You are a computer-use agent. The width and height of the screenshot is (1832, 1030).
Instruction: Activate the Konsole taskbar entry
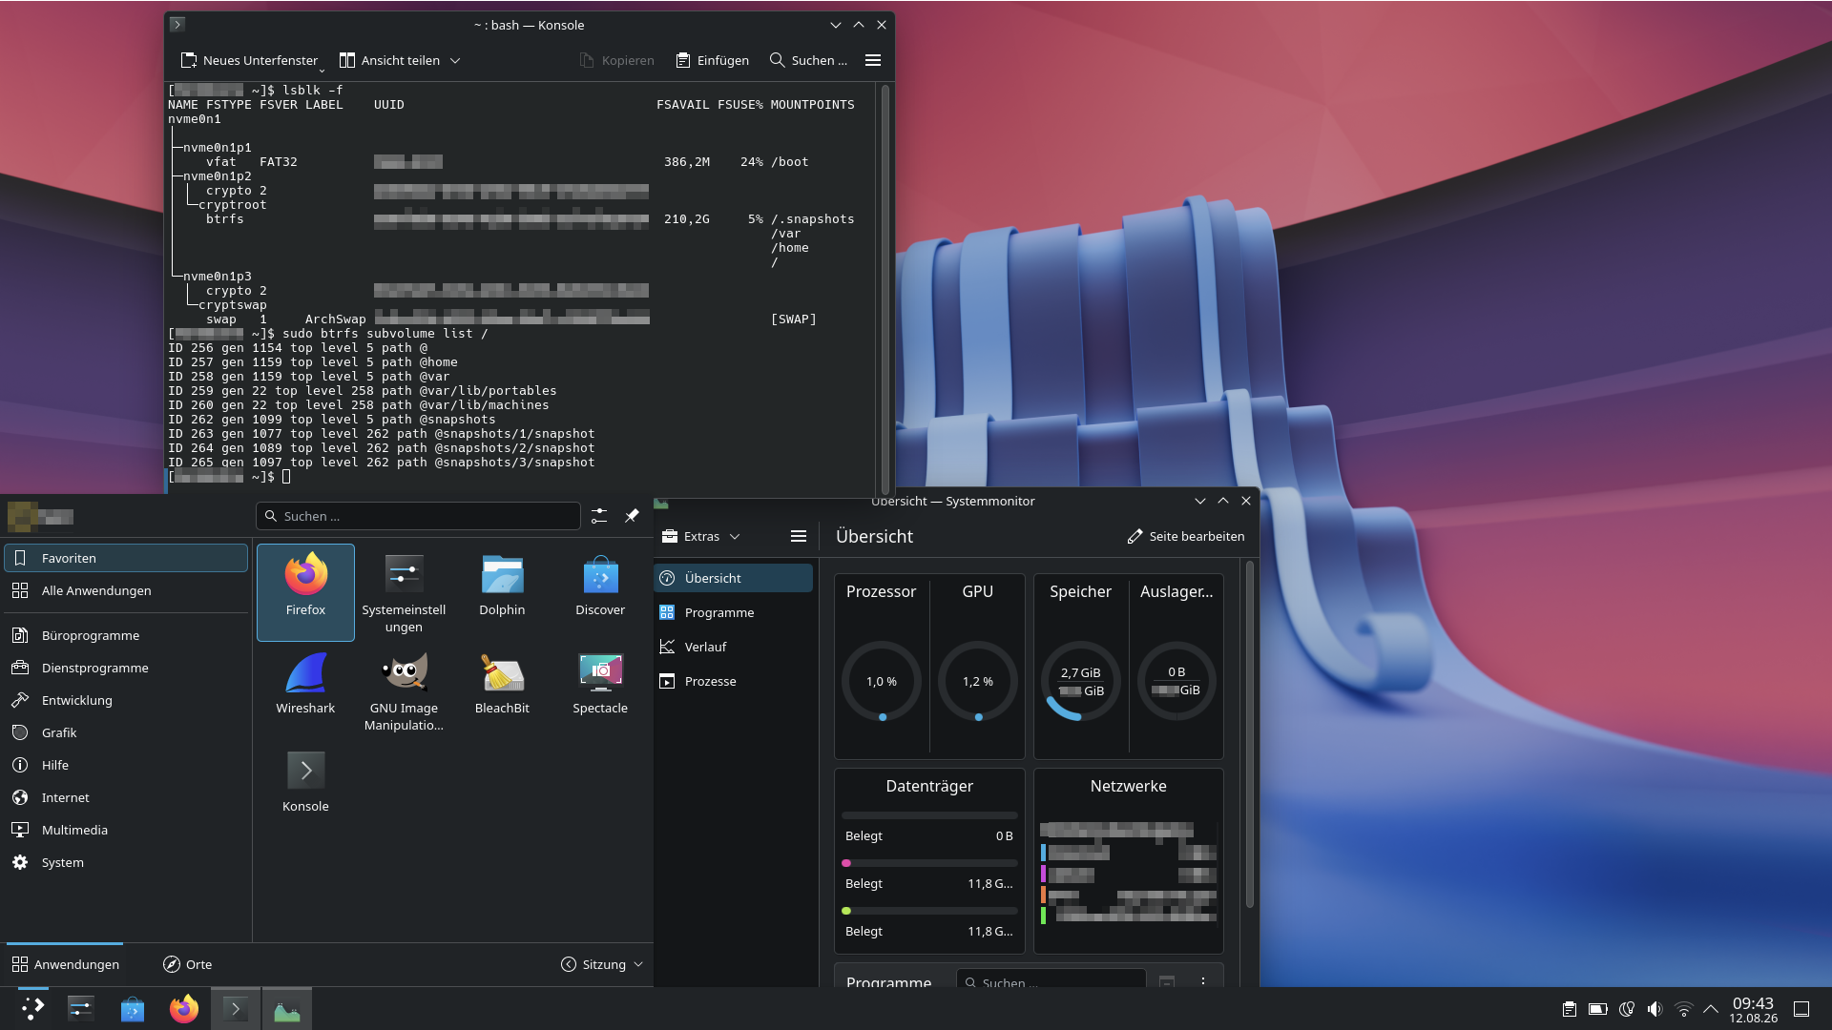pyautogui.click(x=236, y=1008)
